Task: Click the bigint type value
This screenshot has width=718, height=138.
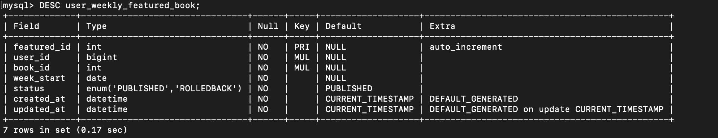Action: coord(101,57)
